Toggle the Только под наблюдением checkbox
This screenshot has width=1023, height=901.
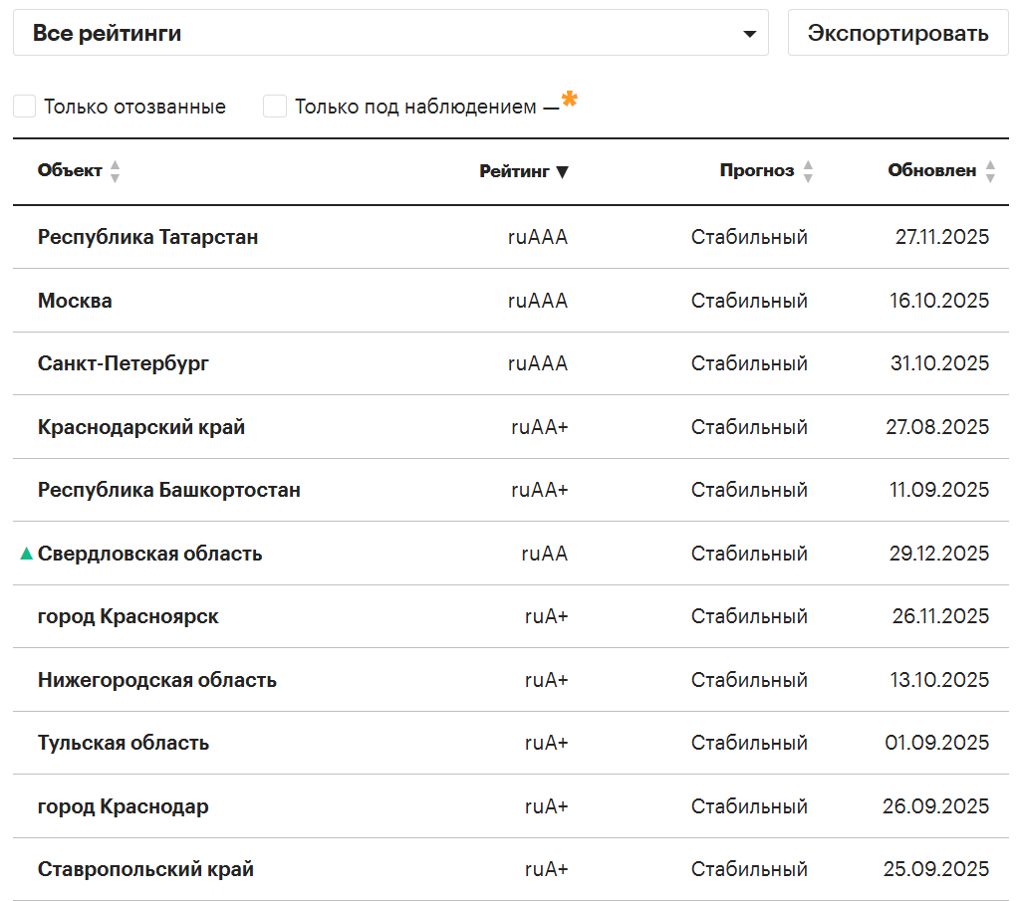point(275,107)
